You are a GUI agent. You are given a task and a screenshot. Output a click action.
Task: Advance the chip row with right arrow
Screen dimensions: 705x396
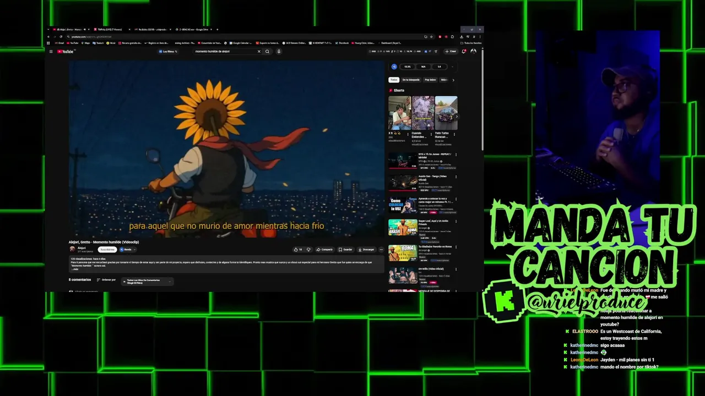453,80
